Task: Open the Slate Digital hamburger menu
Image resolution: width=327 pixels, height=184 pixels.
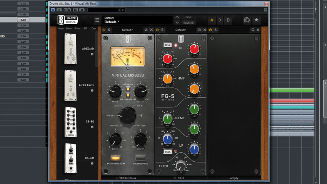Action: 97,20
